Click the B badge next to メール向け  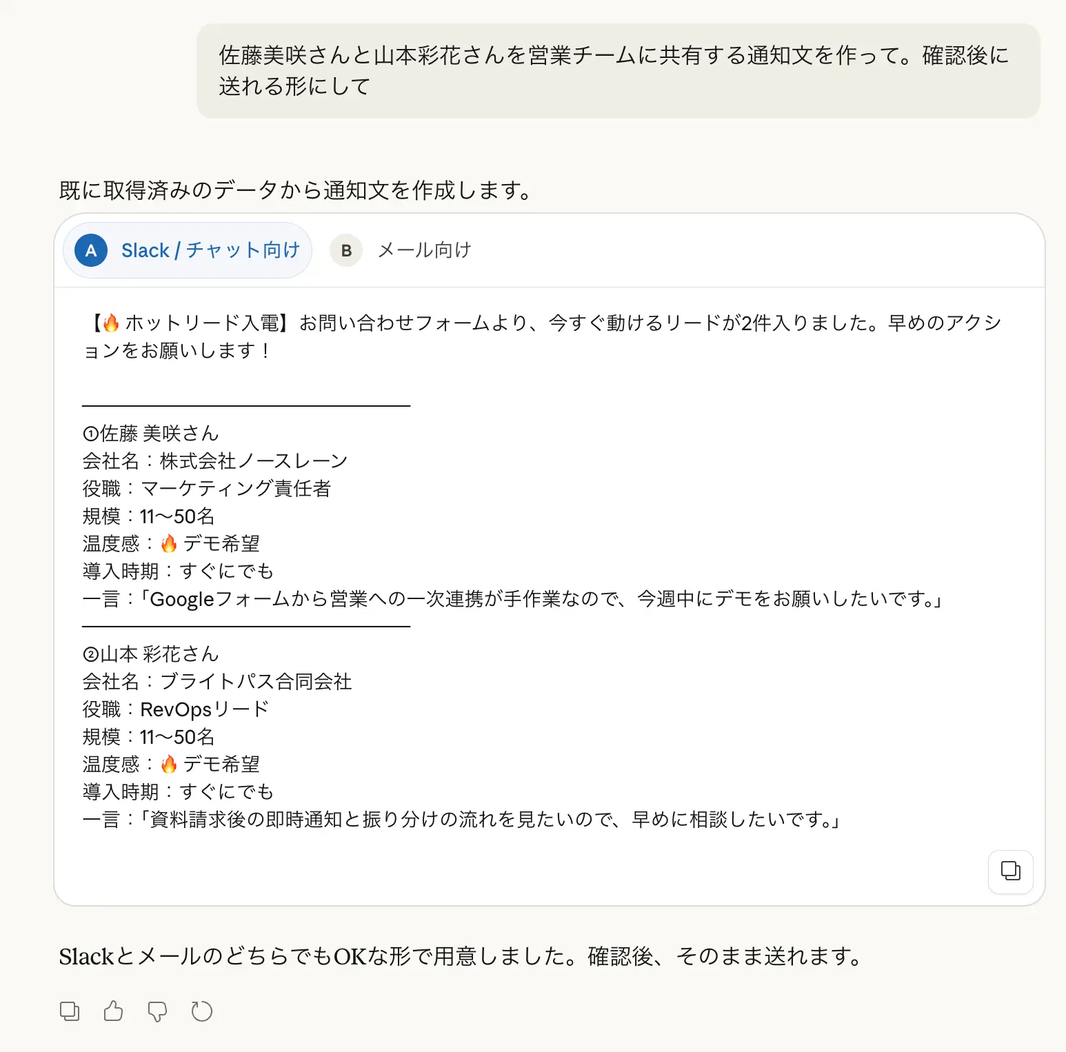346,250
